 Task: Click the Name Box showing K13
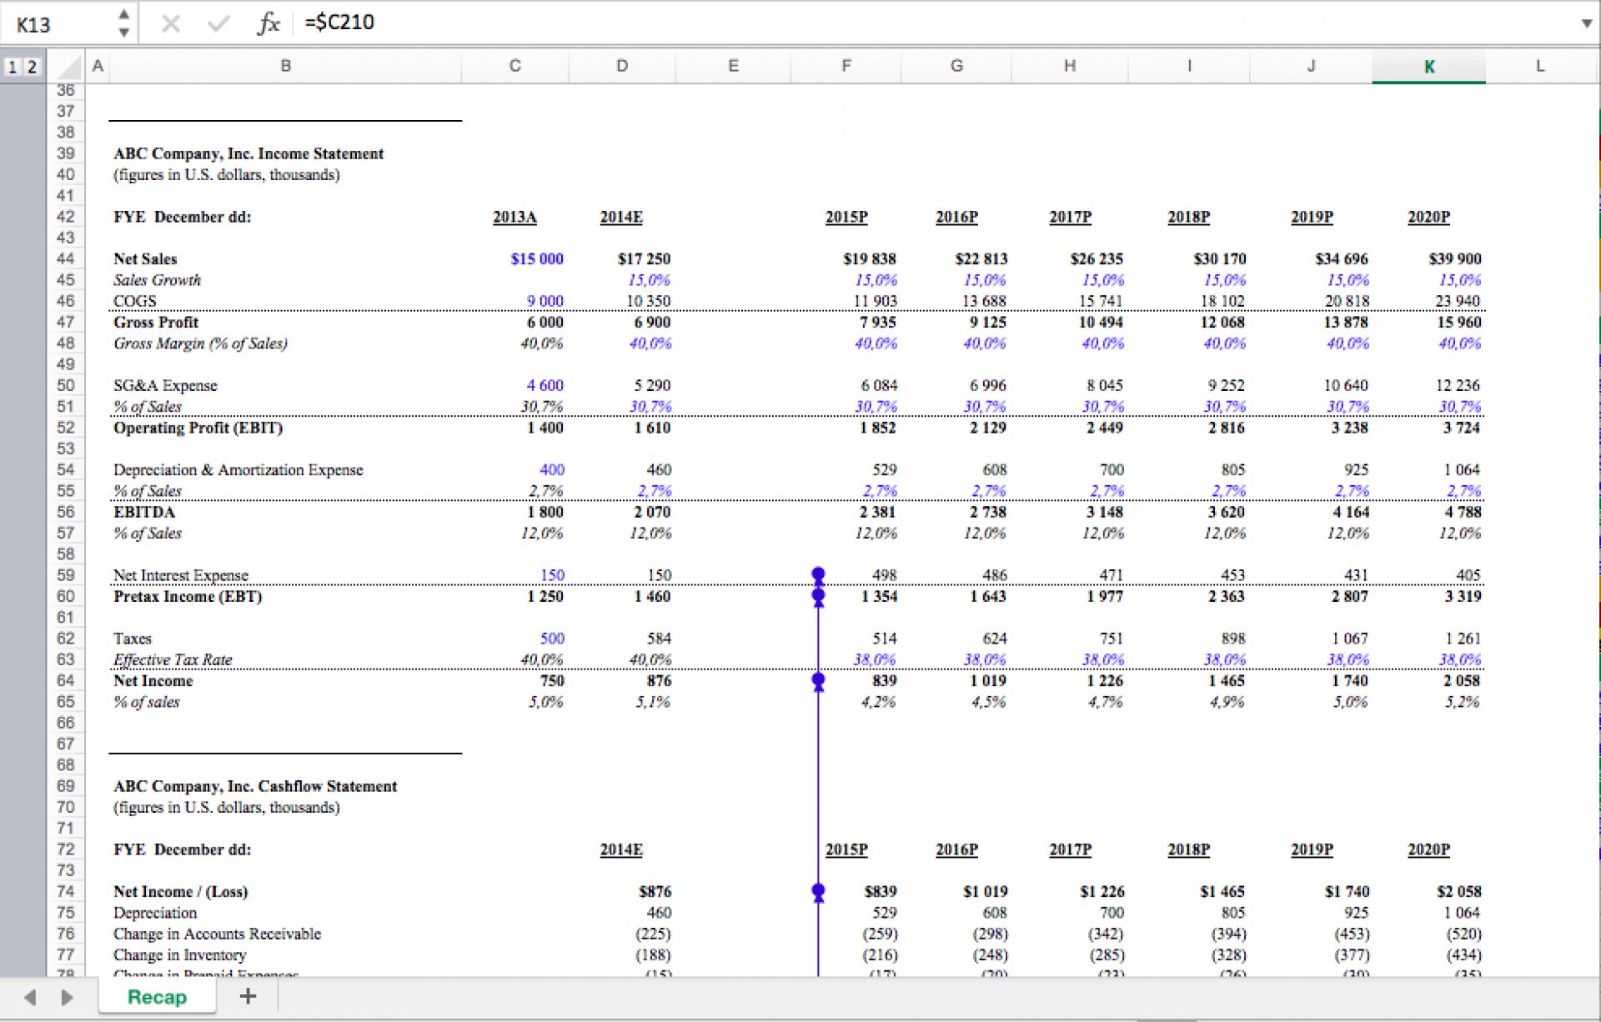[x=58, y=24]
